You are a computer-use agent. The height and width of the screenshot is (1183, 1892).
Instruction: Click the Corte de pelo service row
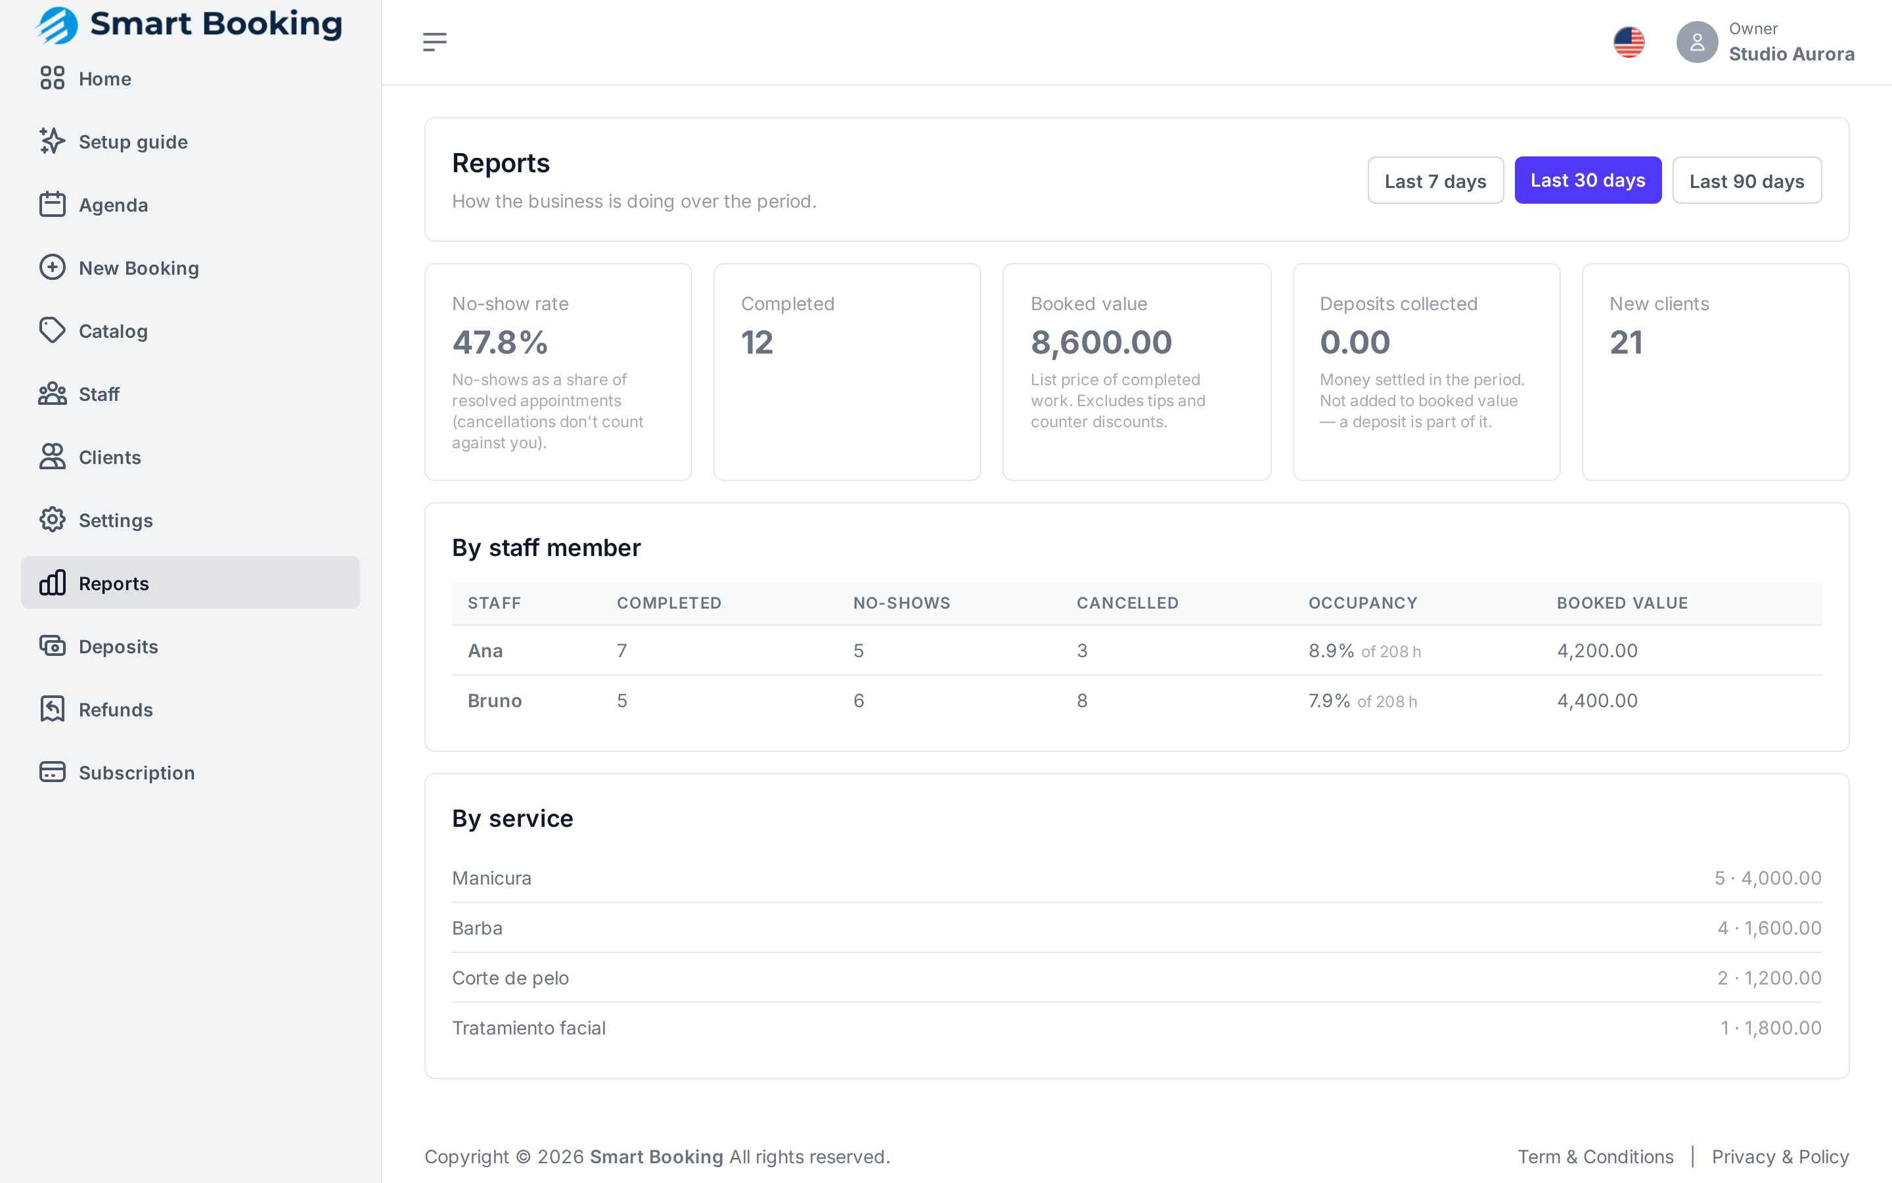coord(1137,978)
